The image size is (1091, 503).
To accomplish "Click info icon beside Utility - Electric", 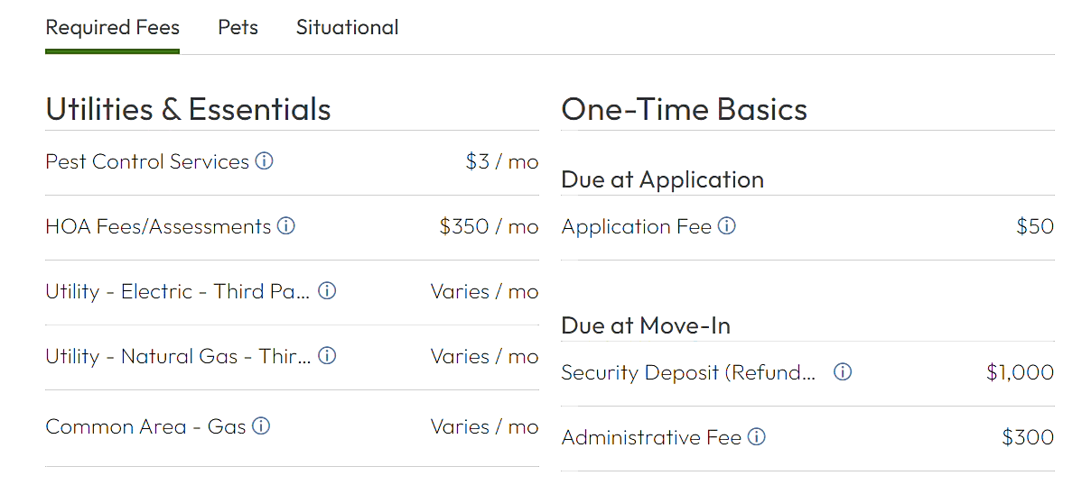I will coord(328,291).
